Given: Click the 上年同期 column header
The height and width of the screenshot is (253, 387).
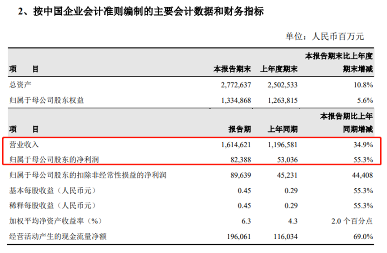Looking at the screenshot, I should pyautogui.click(x=282, y=129).
